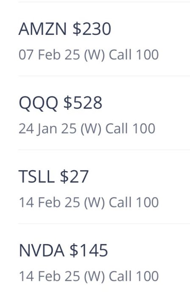Tap the TSLL ticker symbol

coord(36,177)
